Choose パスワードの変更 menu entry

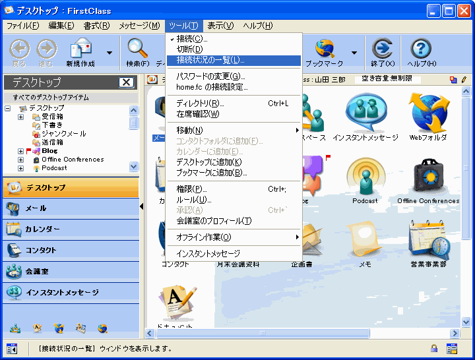(x=210, y=76)
